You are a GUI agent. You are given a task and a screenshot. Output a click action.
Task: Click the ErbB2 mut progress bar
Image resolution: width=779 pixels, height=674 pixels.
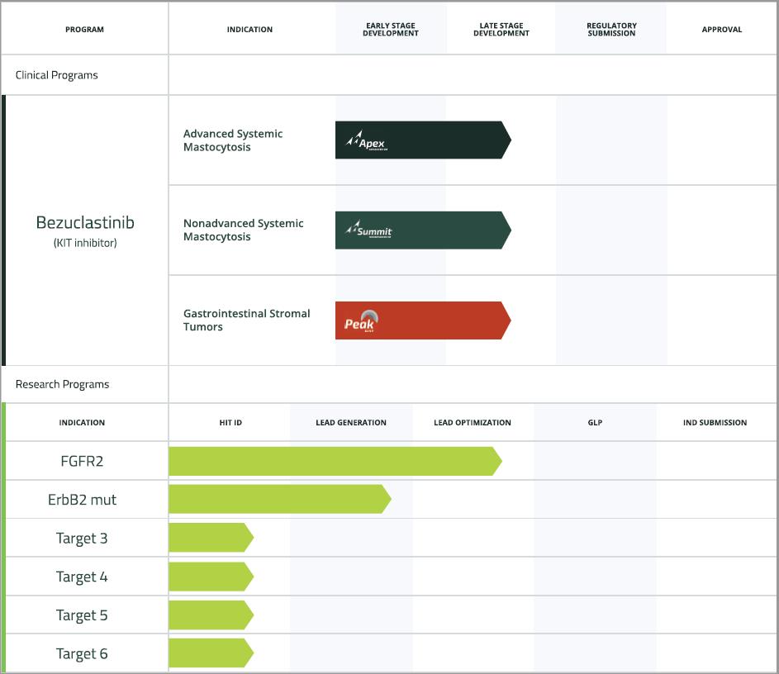pyautogui.click(x=278, y=500)
